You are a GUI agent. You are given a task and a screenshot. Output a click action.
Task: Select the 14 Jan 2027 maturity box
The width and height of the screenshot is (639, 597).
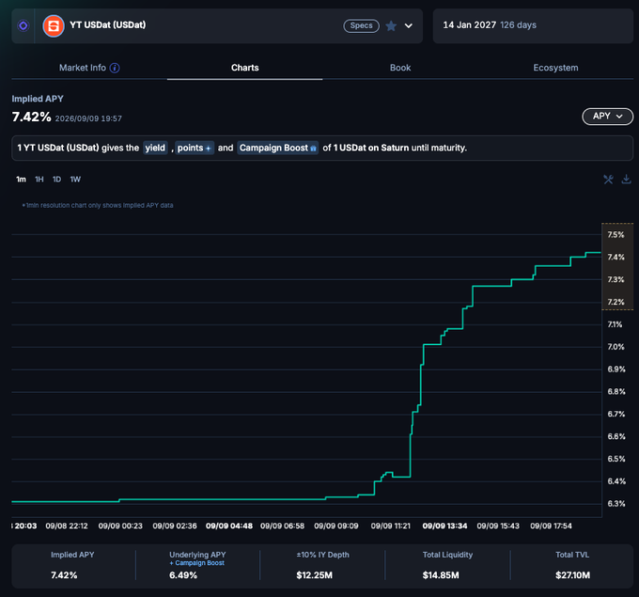tap(533, 25)
